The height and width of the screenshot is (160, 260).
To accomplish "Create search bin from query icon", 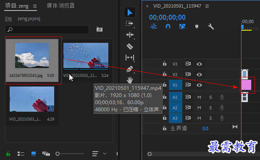I will (100, 29).
